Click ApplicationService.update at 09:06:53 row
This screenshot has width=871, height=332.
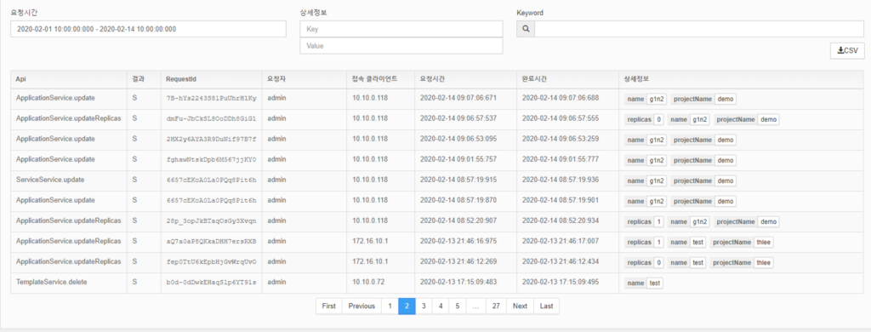pos(55,139)
